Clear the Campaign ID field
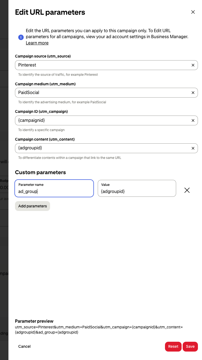 [193, 120]
